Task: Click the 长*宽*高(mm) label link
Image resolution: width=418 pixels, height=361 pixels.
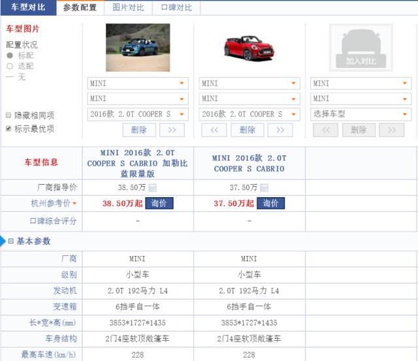Action: click(52, 322)
